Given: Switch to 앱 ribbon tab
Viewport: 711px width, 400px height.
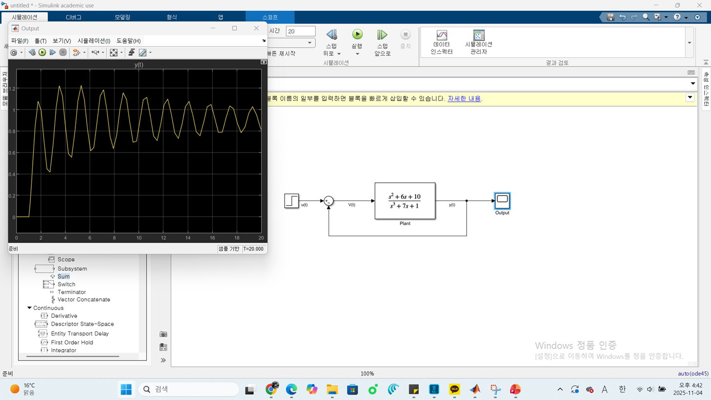Looking at the screenshot, I should point(221,17).
